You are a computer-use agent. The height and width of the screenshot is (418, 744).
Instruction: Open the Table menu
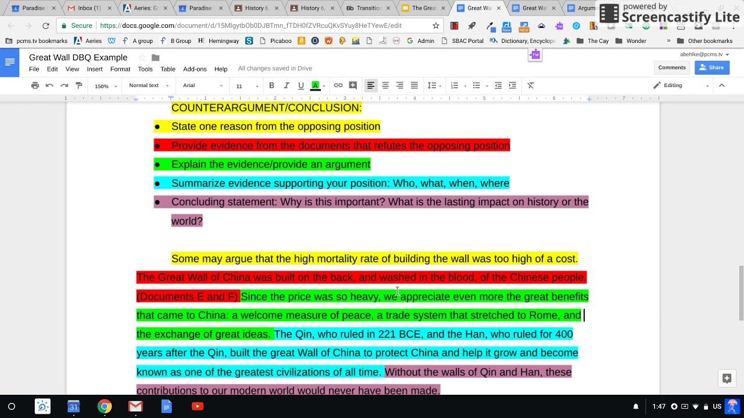pyautogui.click(x=168, y=69)
